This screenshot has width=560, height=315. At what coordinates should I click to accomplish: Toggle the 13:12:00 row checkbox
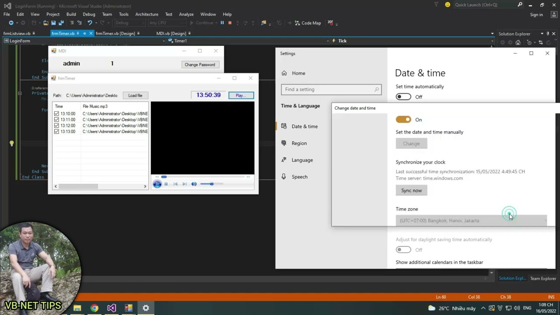coord(56,126)
